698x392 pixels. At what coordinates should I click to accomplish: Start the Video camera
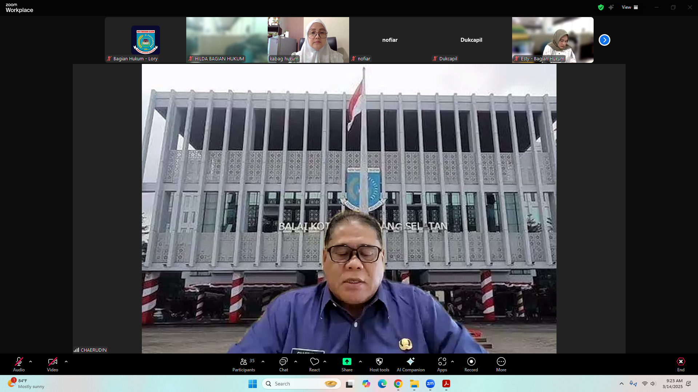[x=52, y=364]
